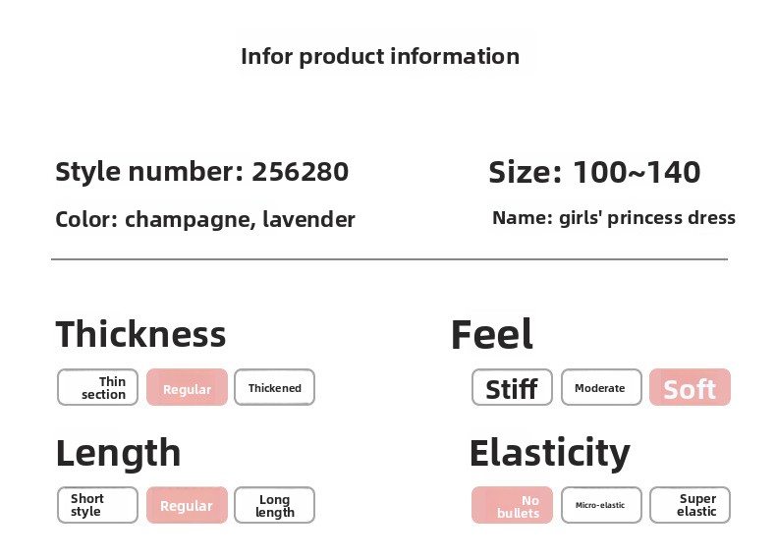
Task: Select the Thin section thickness option
Action: click(x=97, y=388)
